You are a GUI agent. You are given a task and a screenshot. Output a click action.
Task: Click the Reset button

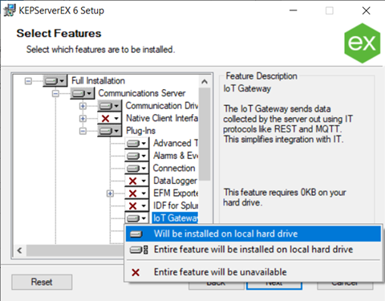coord(42,282)
